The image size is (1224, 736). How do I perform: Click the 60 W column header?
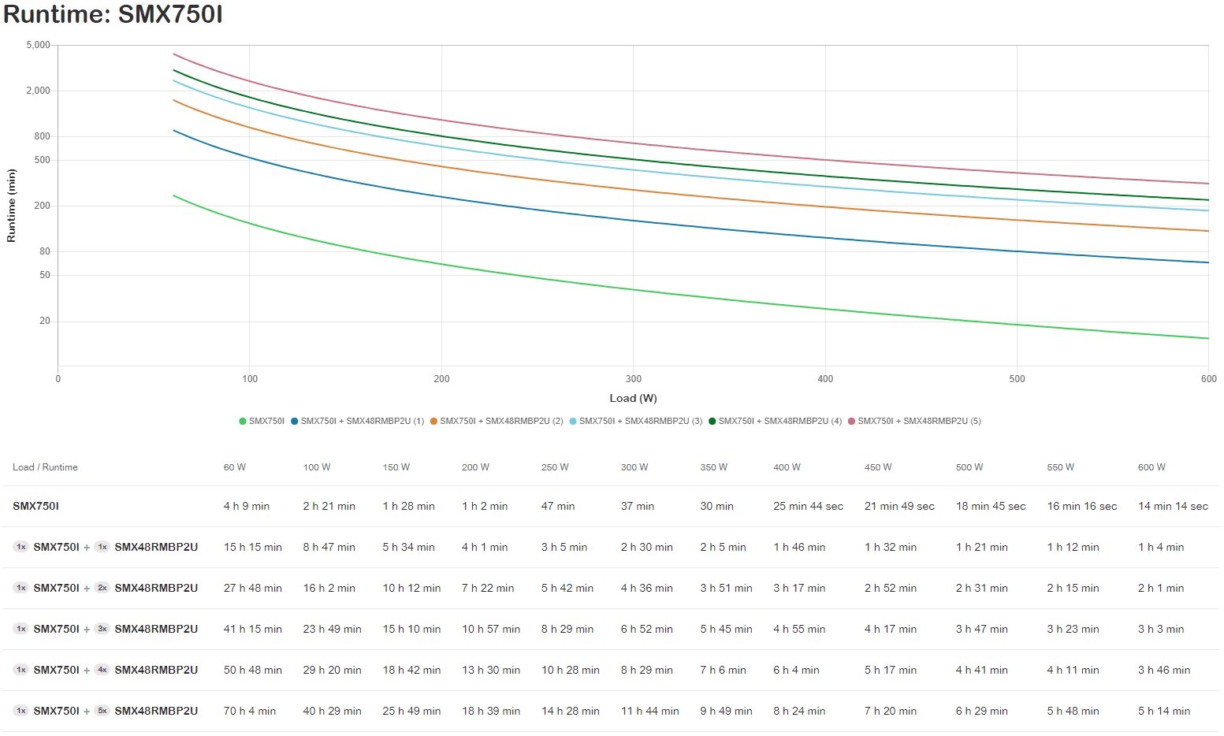click(x=235, y=467)
